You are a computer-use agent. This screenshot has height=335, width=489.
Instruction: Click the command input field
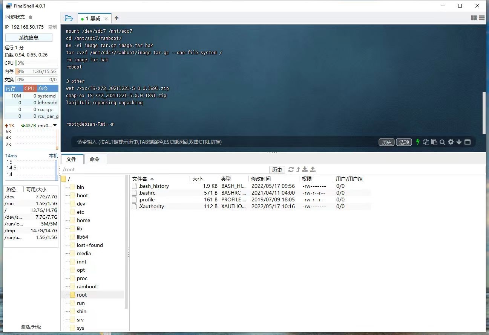click(226, 142)
